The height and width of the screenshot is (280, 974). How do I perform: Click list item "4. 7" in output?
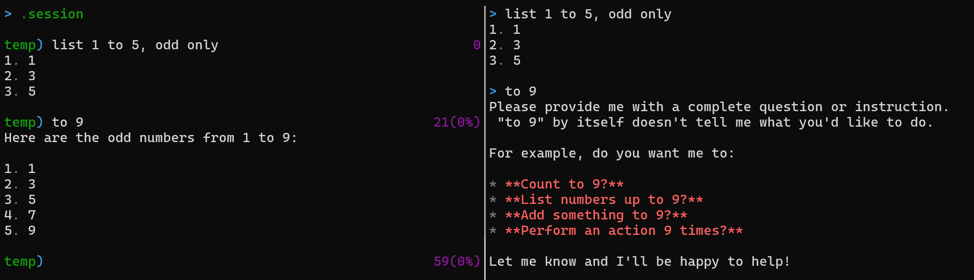[20, 215]
